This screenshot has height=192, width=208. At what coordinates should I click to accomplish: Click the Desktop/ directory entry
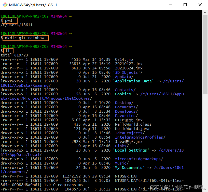tap(124, 103)
